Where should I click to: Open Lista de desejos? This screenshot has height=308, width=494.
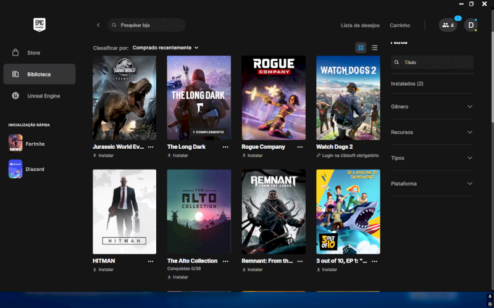pos(360,25)
